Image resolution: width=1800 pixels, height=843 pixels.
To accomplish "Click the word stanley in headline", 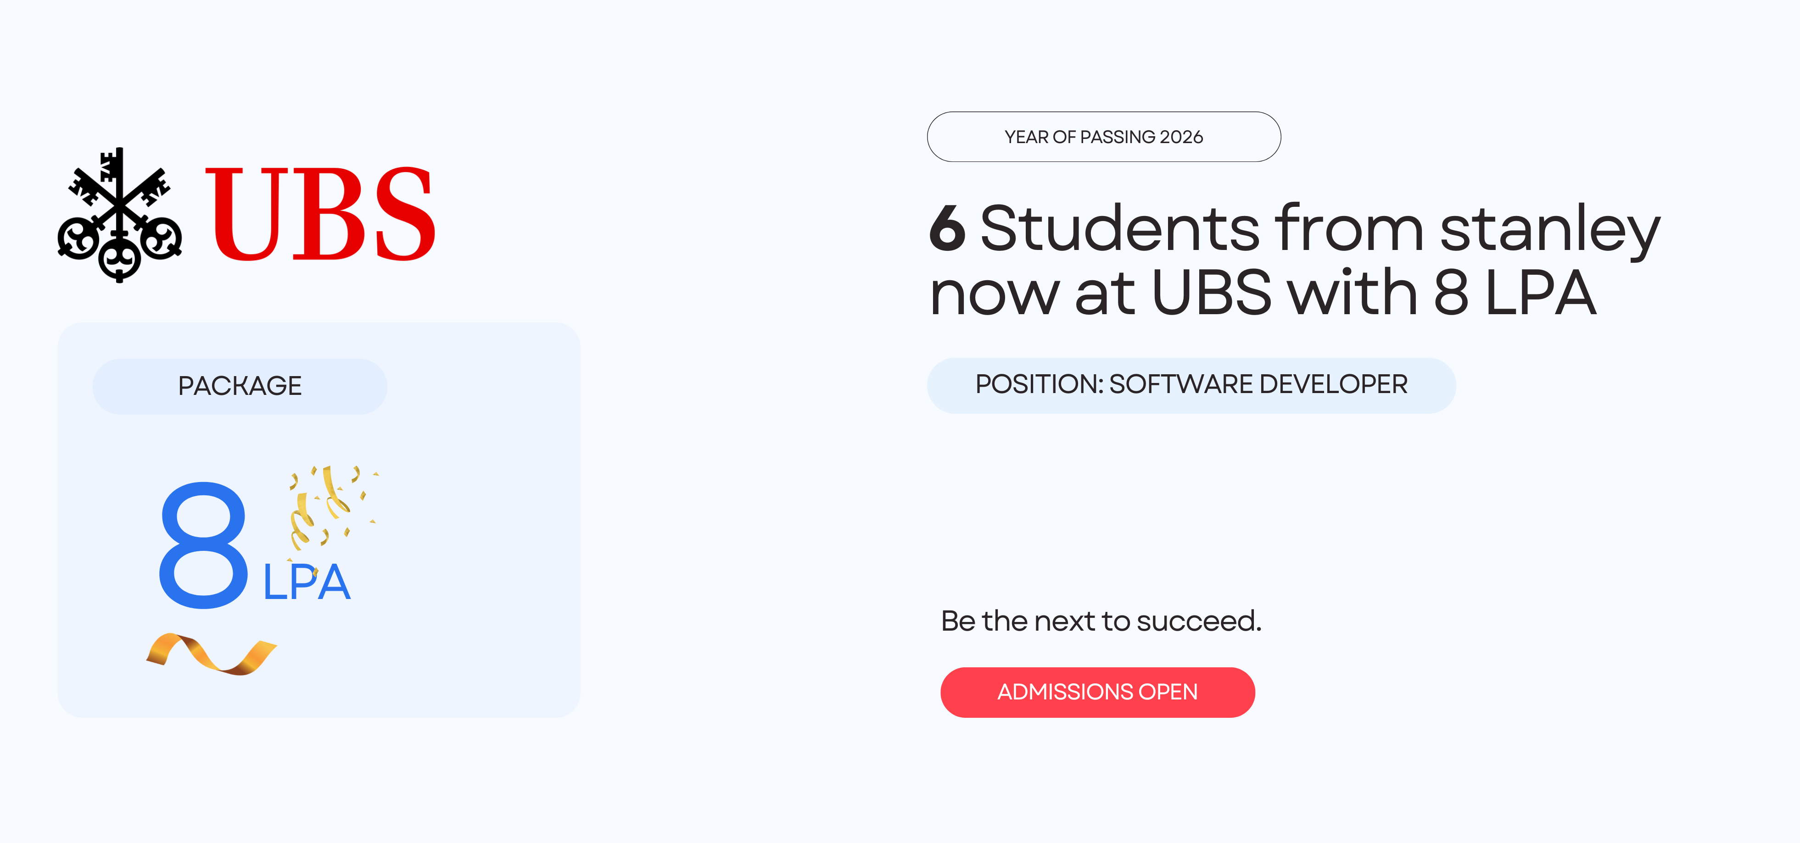I will [1549, 230].
